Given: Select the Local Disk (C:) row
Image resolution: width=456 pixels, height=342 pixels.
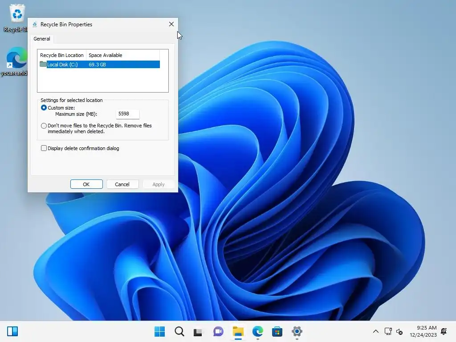Looking at the screenshot, I should (99, 64).
